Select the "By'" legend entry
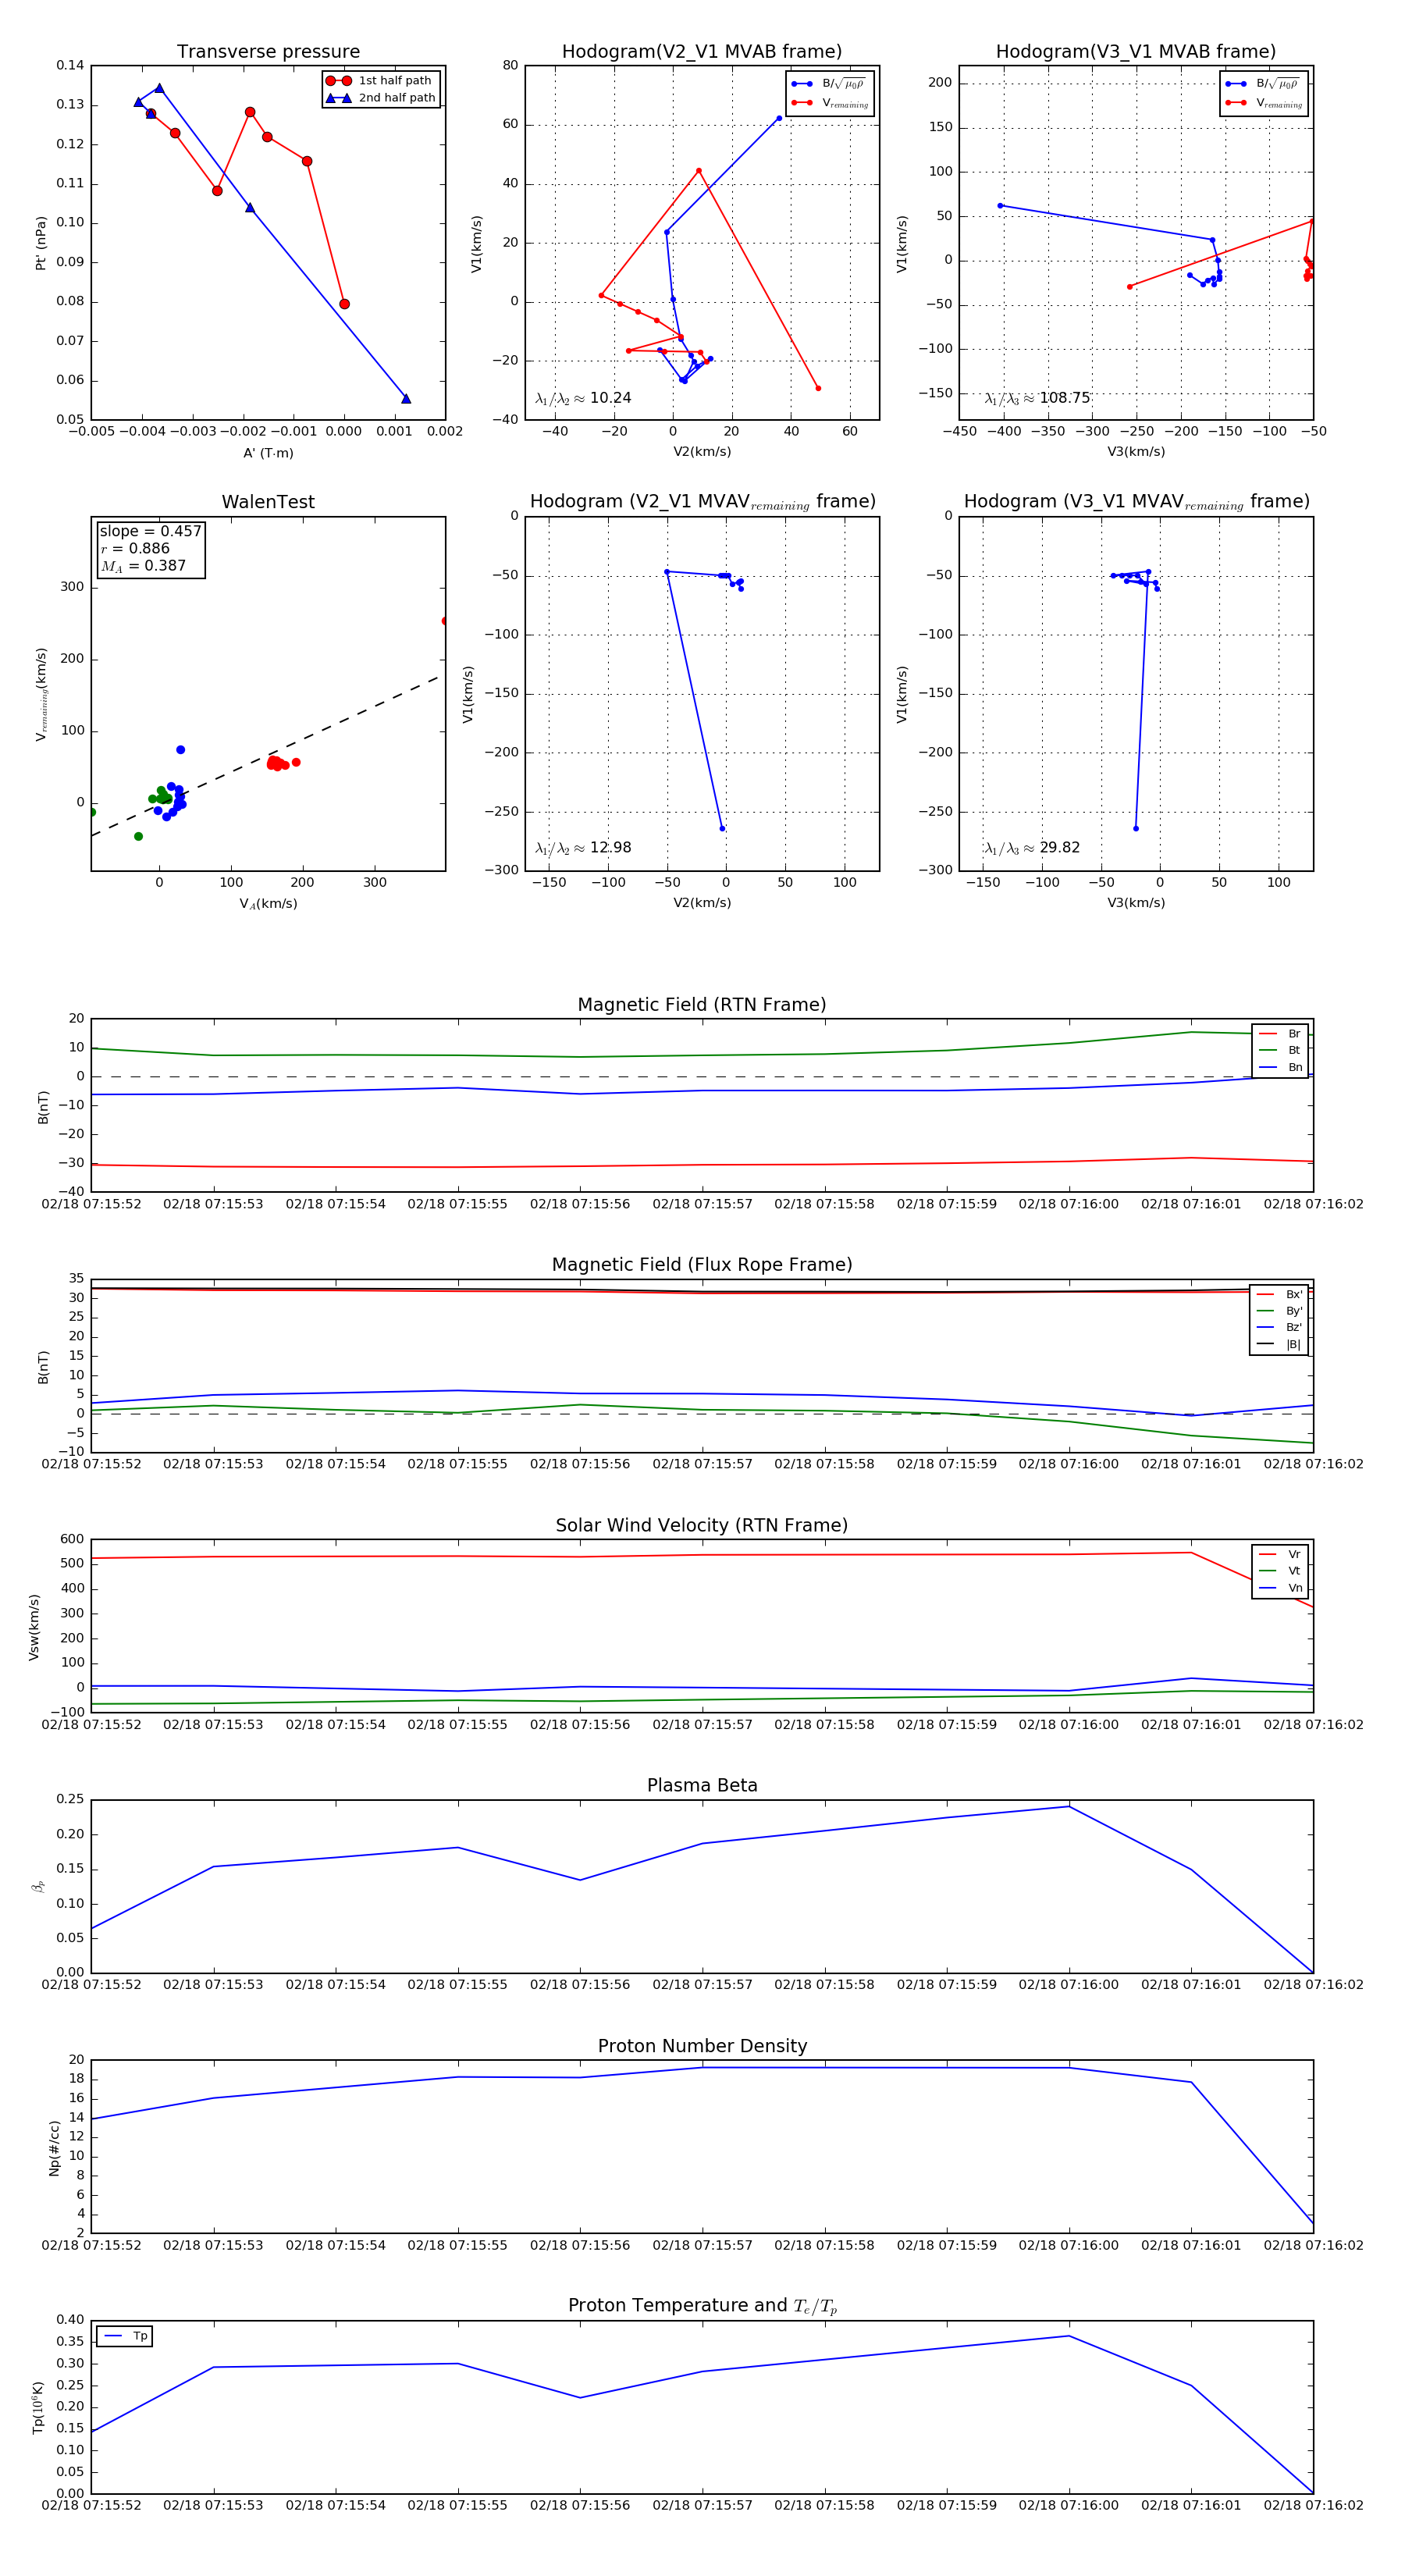Image resolution: width=1405 pixels, height=2576 pixels. point(1279,1311)
